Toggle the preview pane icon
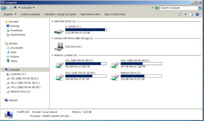 coord(191,14)
